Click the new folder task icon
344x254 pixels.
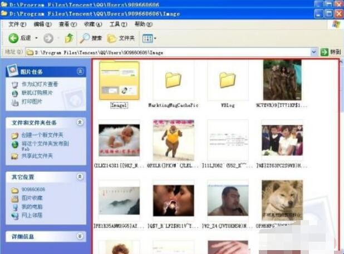click(x=14, y=136)
